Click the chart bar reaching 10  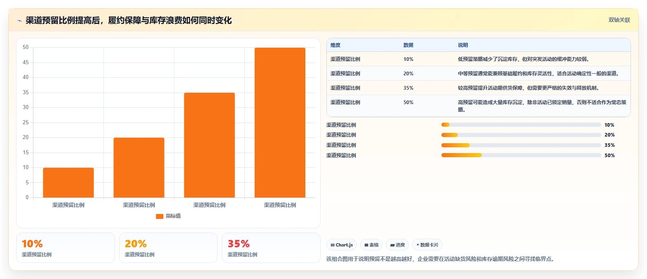(68, 183)
